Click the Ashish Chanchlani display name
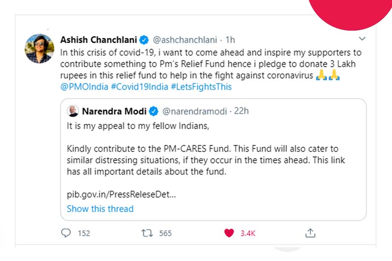This screenshot has height=261, width=392. coord(98,40)
